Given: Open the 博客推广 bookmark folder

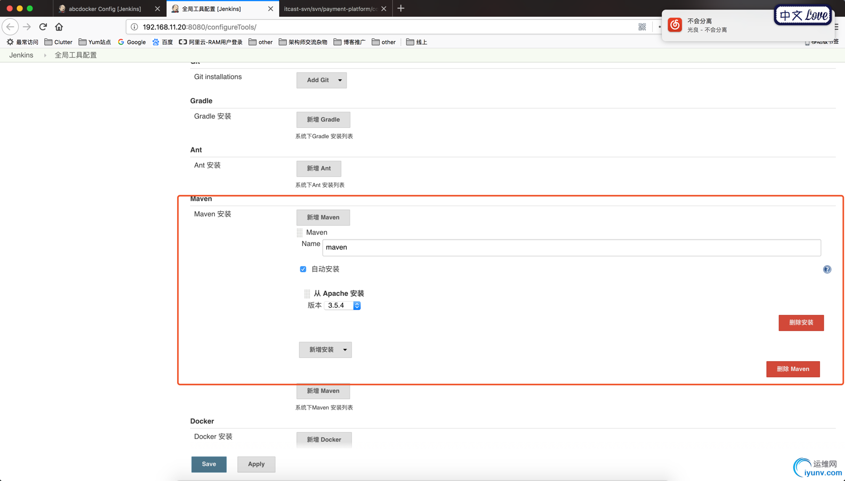Looking at the screenshot, I should click(350, 42).
